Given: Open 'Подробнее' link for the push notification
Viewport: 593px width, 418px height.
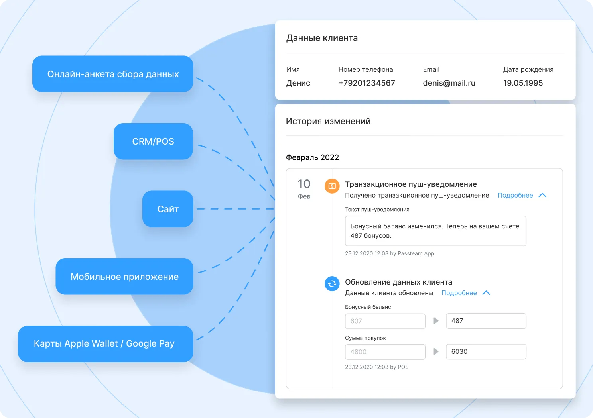Looking at the screenshot, I should 515,195.
